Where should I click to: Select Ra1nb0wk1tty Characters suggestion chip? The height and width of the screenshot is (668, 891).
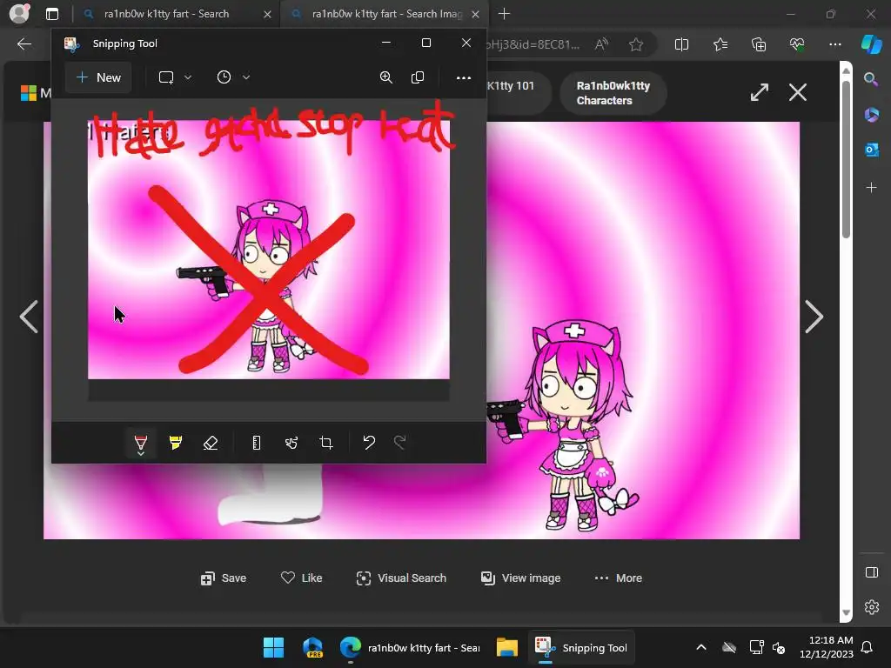pos(613,93)
